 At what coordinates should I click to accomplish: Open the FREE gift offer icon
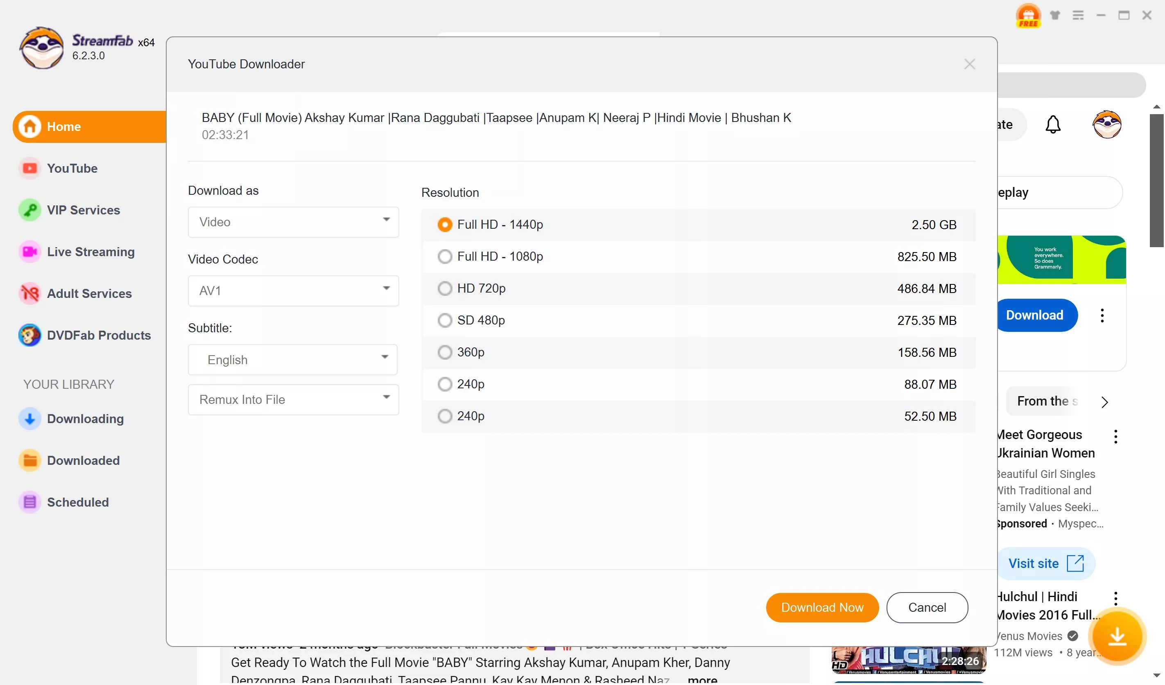pos(1028,16)
